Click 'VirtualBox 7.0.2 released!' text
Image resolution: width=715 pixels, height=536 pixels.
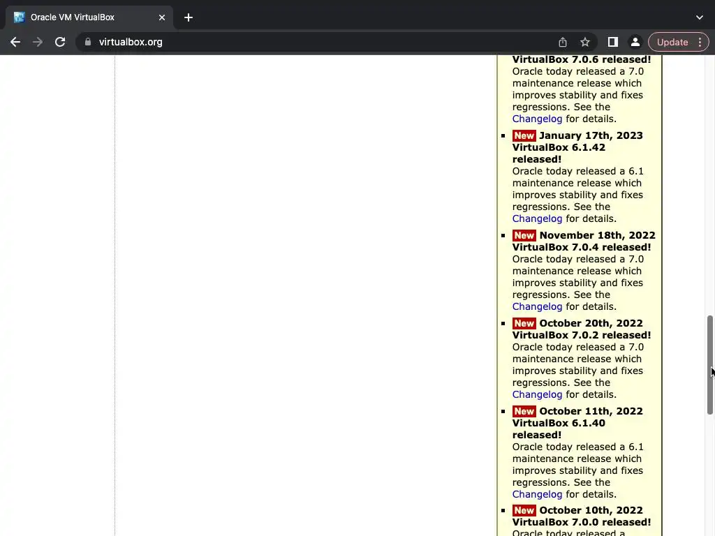click(x=582, y=336)
